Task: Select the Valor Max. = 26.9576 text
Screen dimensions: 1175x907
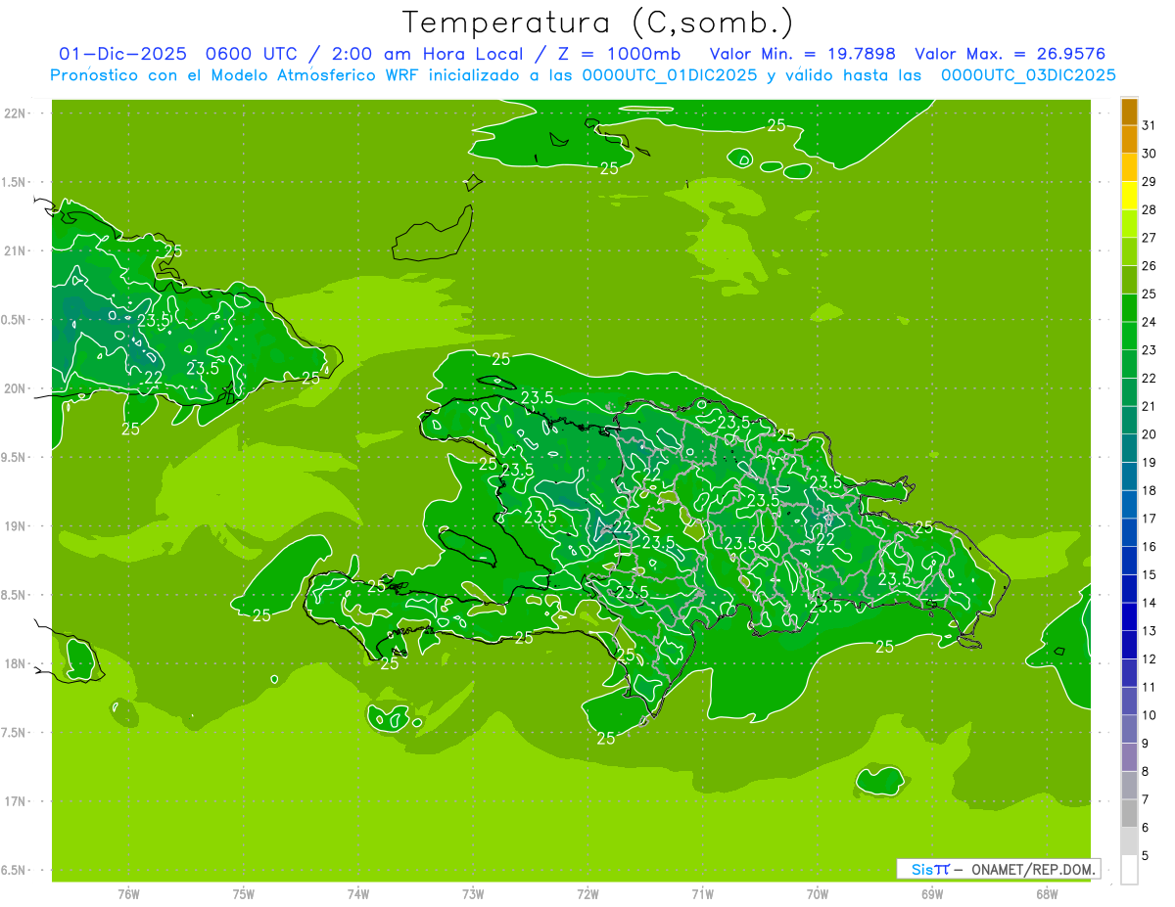Action: tap(1010, 54)
